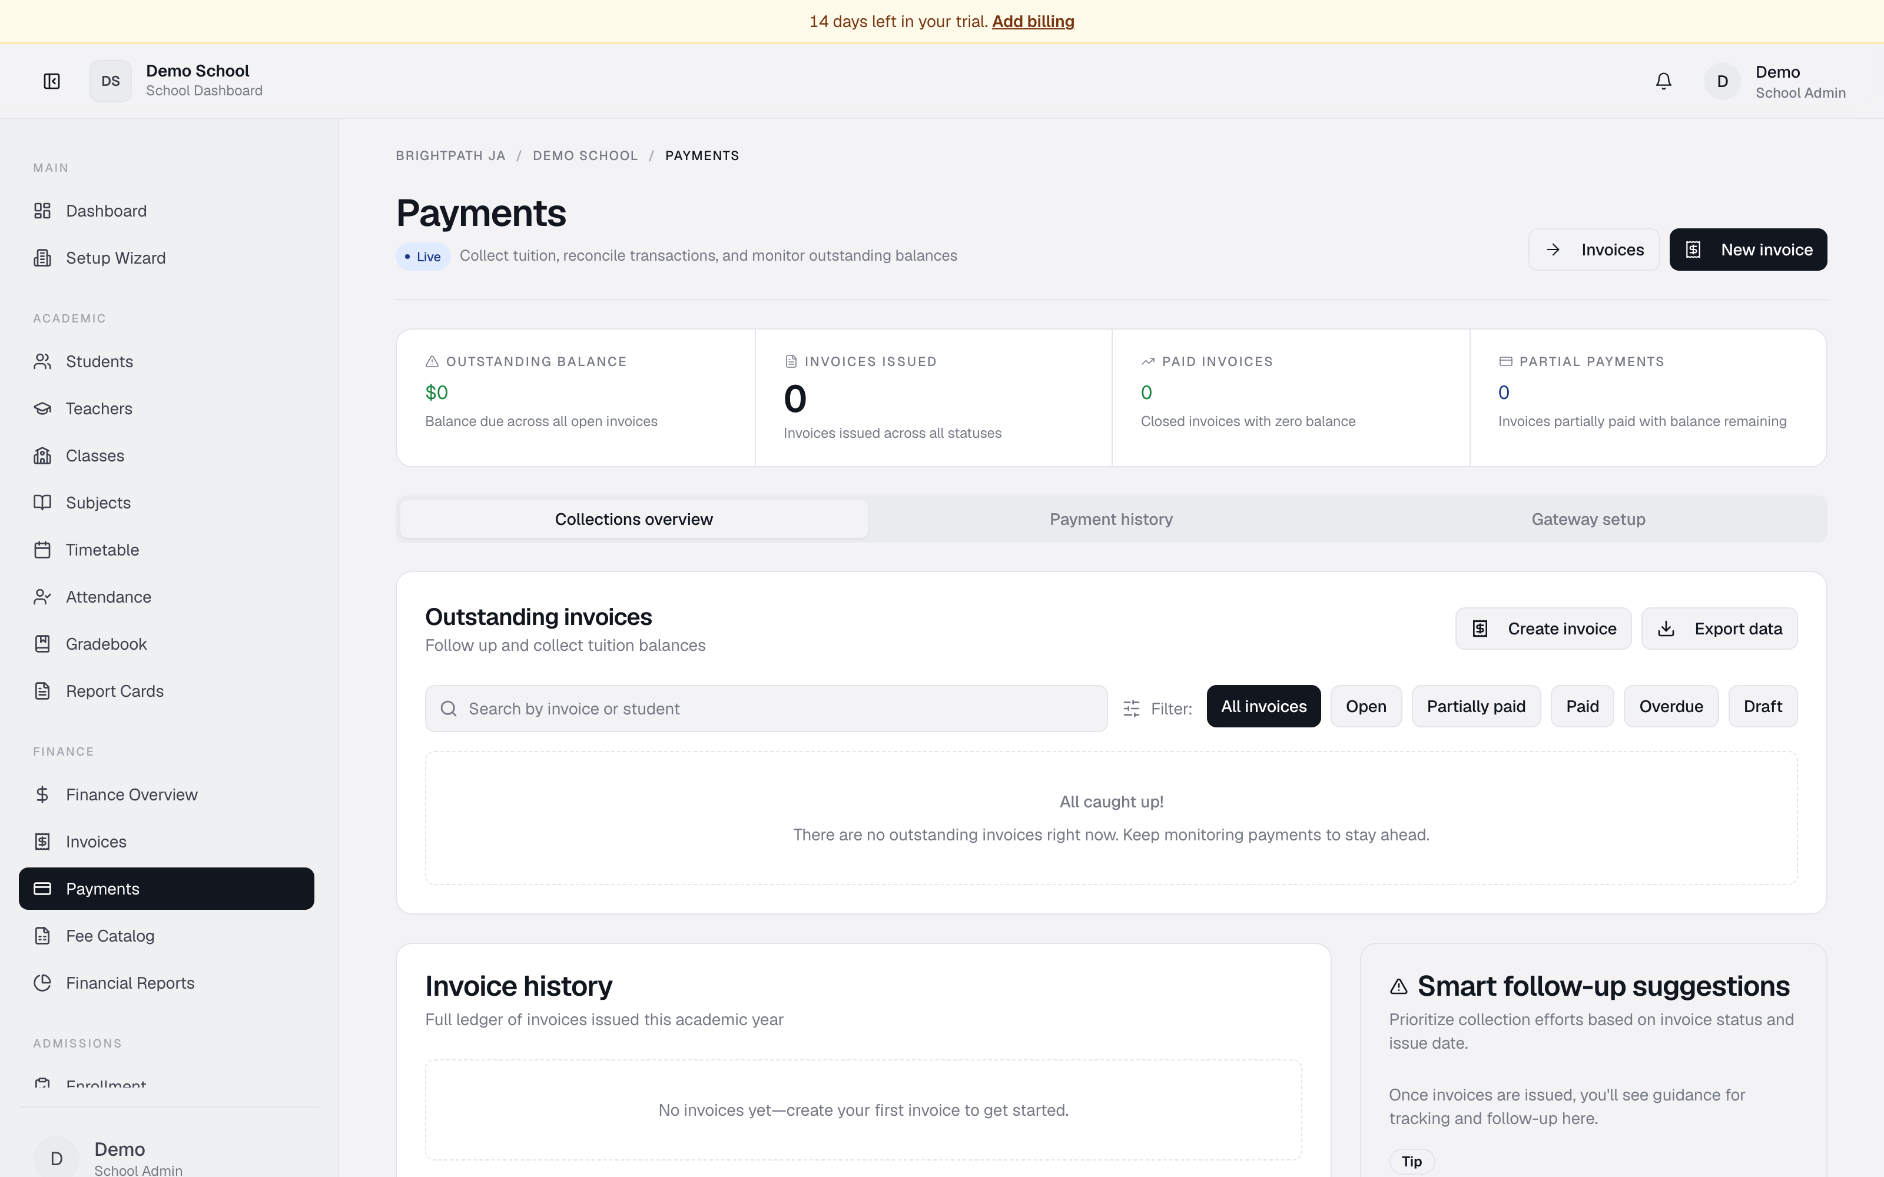Viewport: 1884px width, 1177px height.
Task: Click the Payments card icon in sidebar
Action: click(43, 889)
